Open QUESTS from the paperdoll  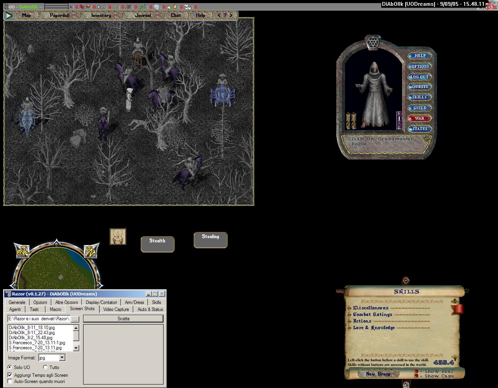pos(420,87)
